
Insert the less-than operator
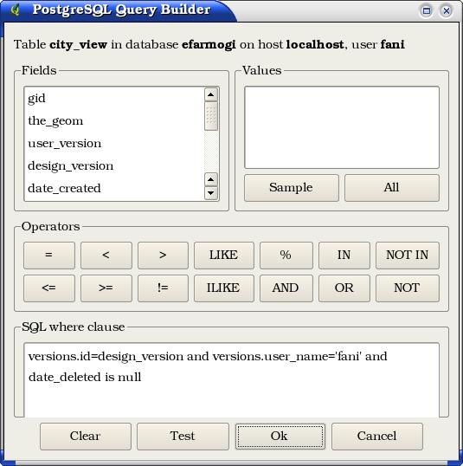(106, 256)
